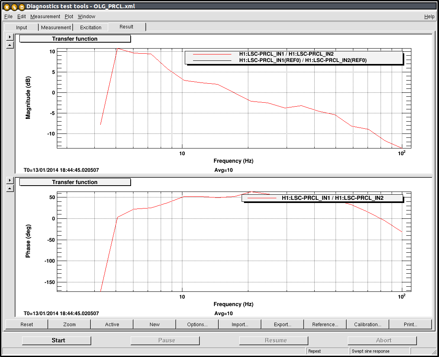Click the Import button
Viewport: 439px width, 357px height.
pos(240,324)
